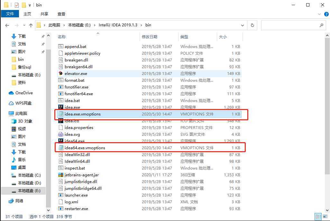Open the 共享 ribbon tab
Viewport: 330px width, 221px height.
tap(44, 14)
